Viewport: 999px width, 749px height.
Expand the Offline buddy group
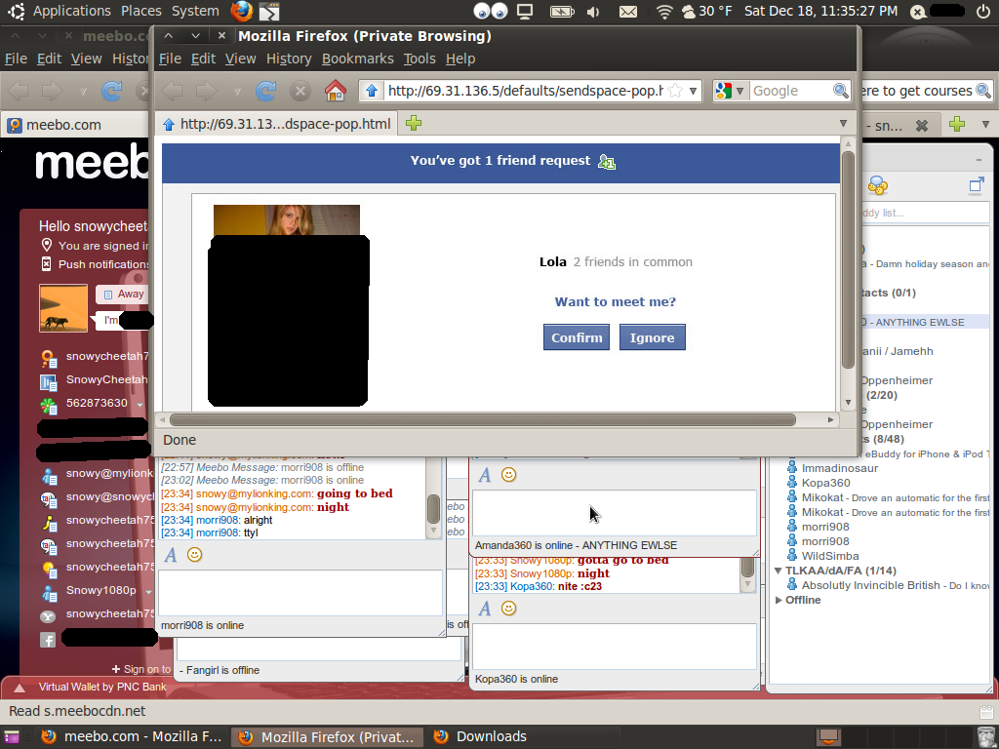[x=779, y=600]
